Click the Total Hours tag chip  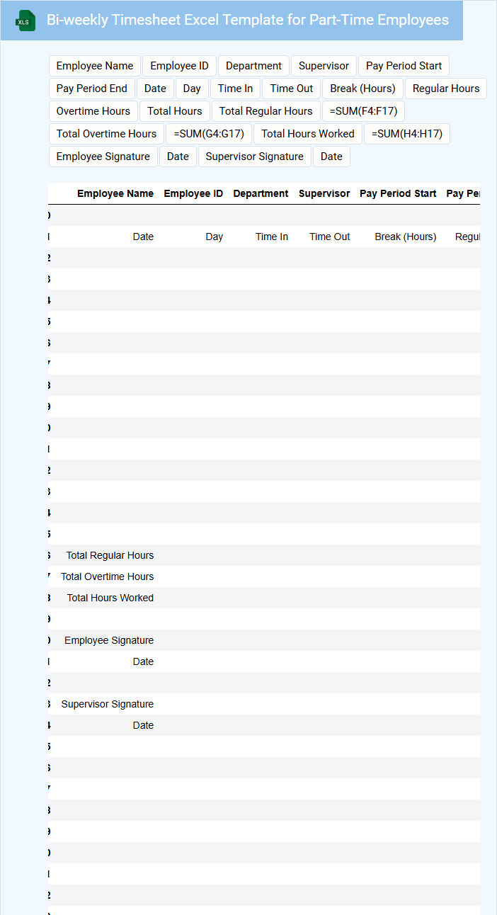click(175, 111)
